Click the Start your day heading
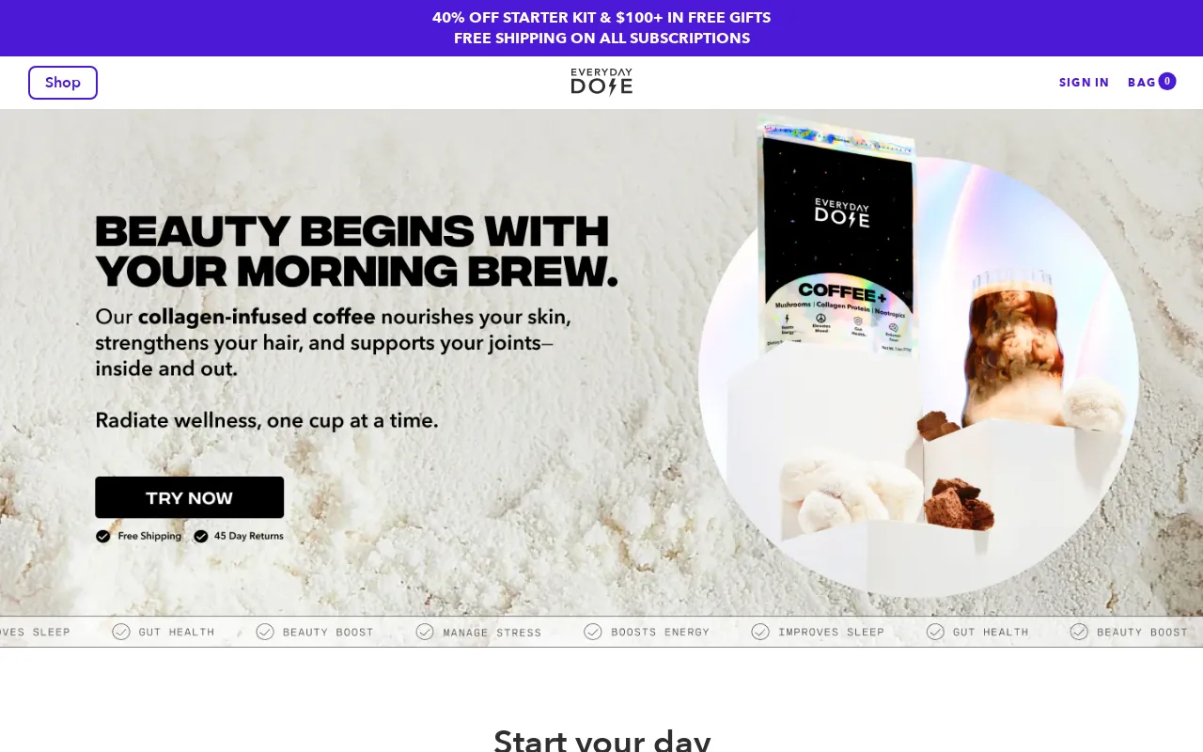The height and width of the screenshot is (752, 1203). coord(601,740)
